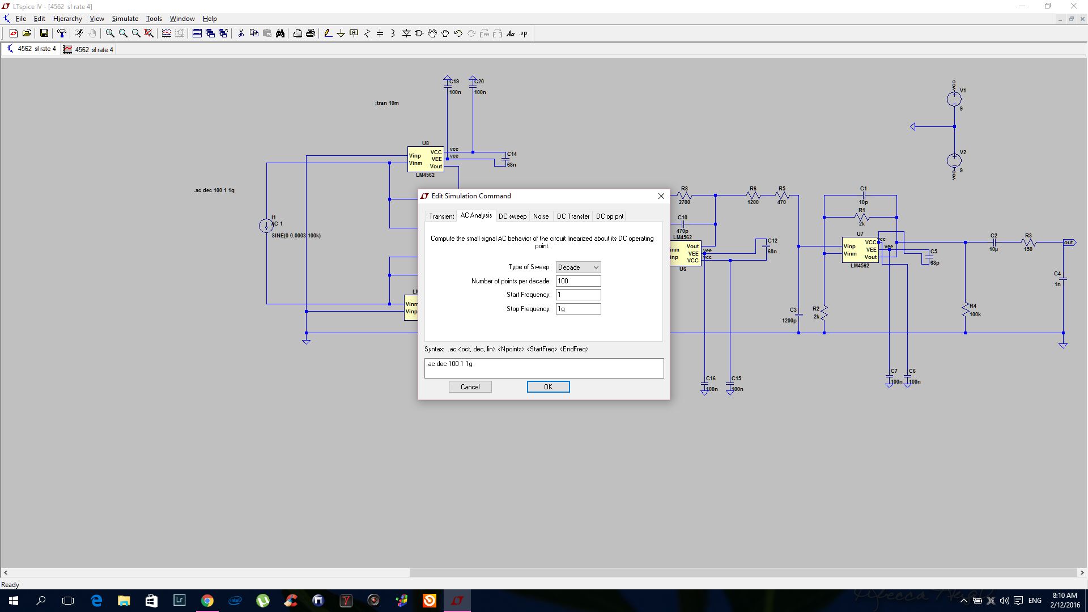The image size is (1088, 612).
Task: Click the Stop Frequency field
Action: (x=578, y=309)
